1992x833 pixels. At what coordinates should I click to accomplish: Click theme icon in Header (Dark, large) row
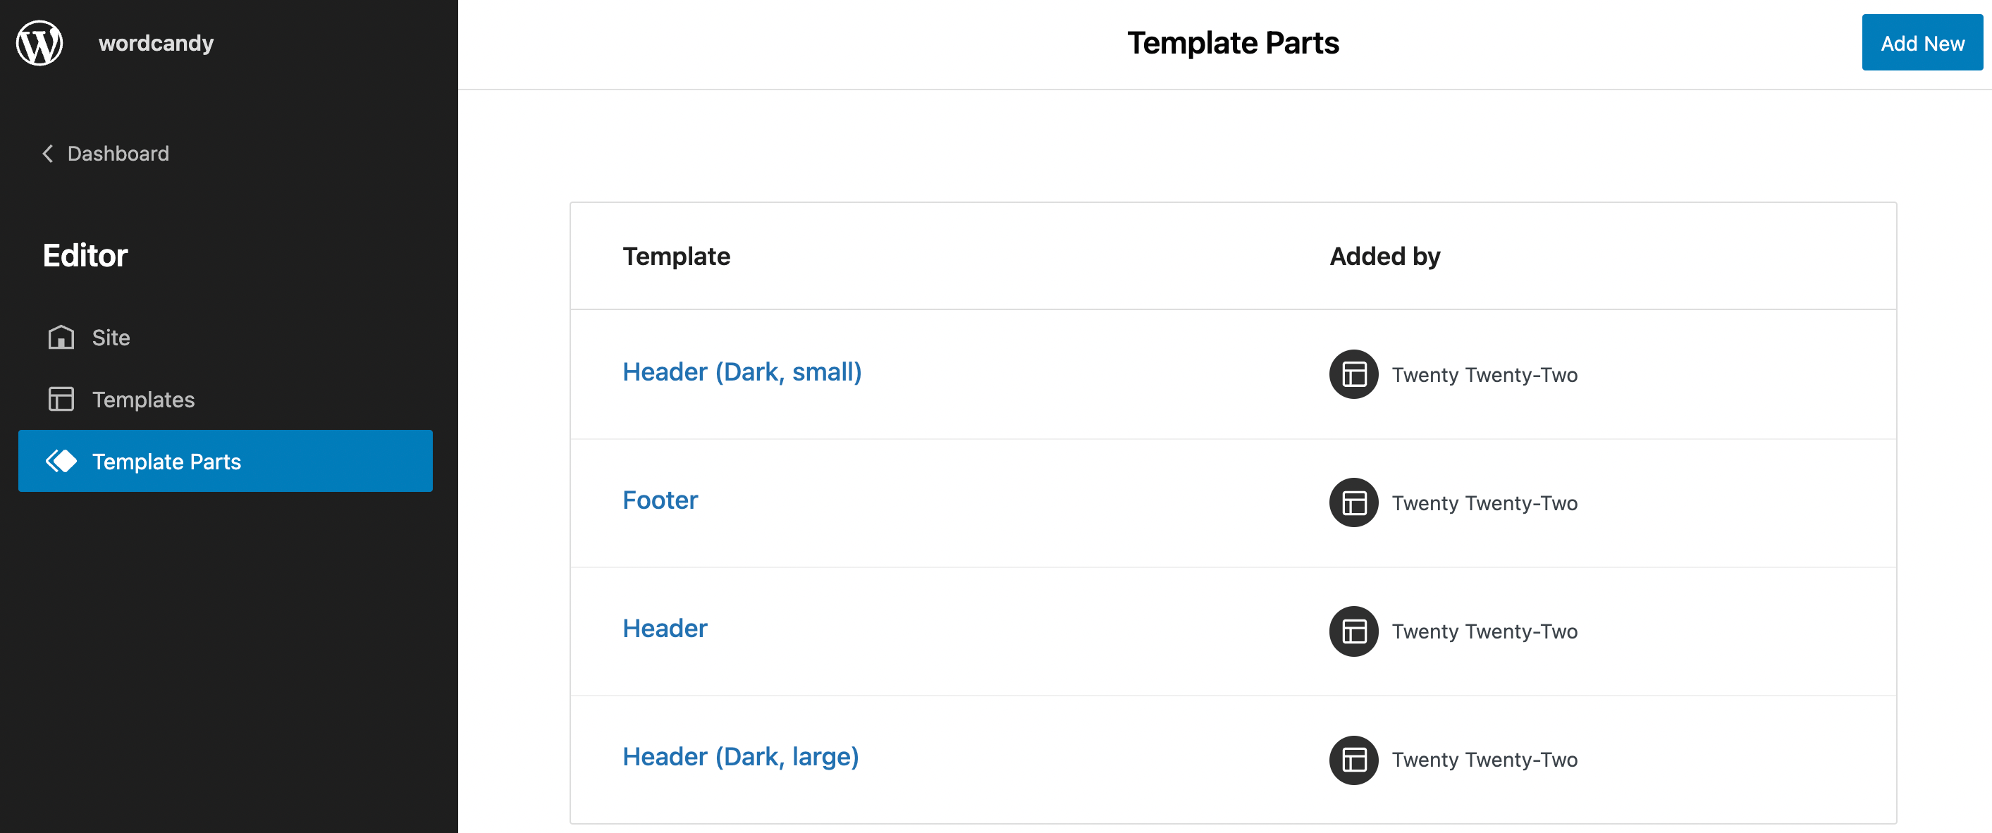pyautogui.click(x=1353, y=760)
